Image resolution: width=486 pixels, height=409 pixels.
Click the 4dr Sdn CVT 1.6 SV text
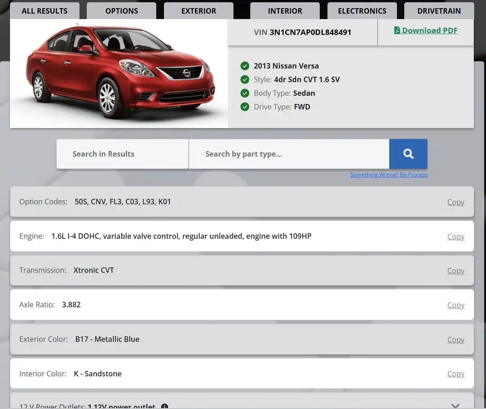click(x=307, y=79)
